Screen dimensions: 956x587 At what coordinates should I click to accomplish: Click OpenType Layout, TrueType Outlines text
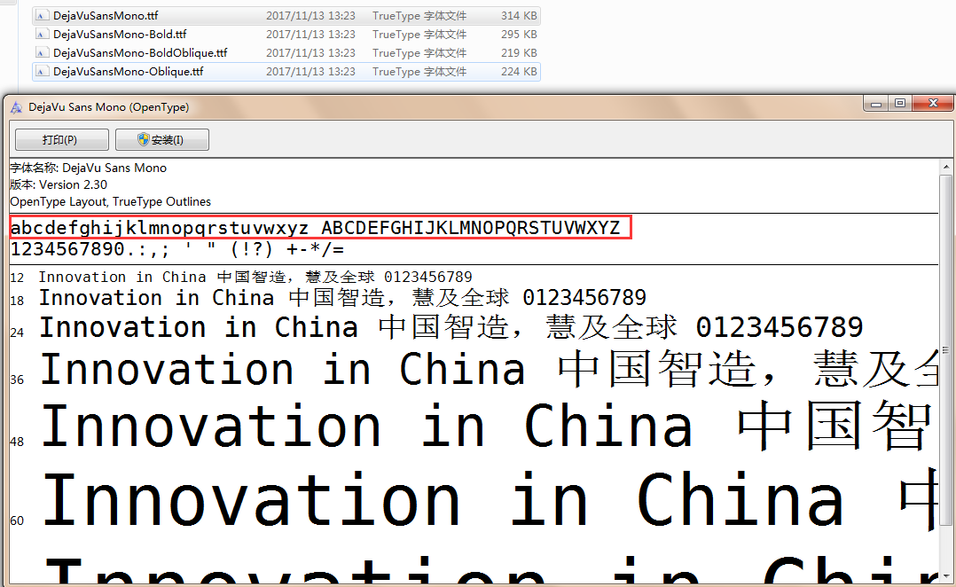click(110, 202)
